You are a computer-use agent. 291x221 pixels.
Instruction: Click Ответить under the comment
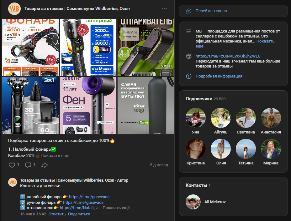pyautogui.click(x=57, y=214)
